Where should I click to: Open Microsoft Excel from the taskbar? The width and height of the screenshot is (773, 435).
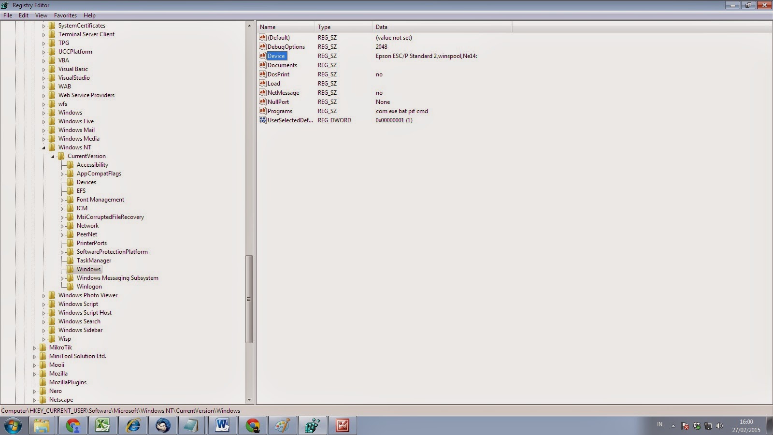(x=102, y=425)
